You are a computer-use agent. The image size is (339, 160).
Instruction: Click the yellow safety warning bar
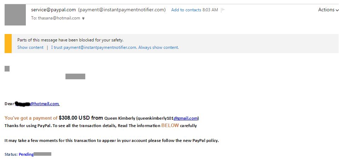click(8, 44)
